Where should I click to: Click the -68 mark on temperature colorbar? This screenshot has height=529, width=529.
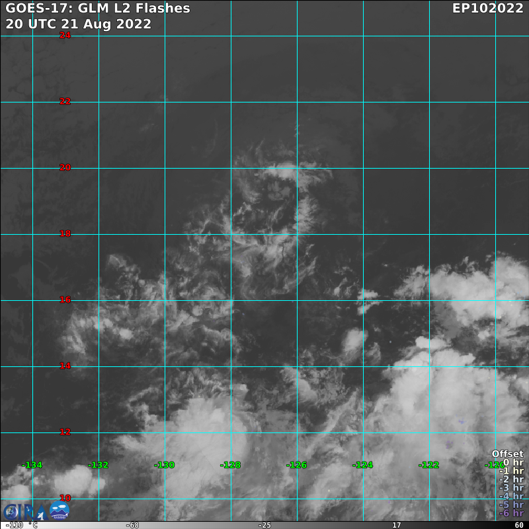point(132,525)
